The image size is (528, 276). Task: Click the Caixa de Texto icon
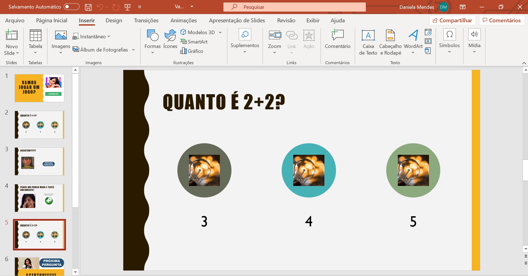[x=368, y=35]
